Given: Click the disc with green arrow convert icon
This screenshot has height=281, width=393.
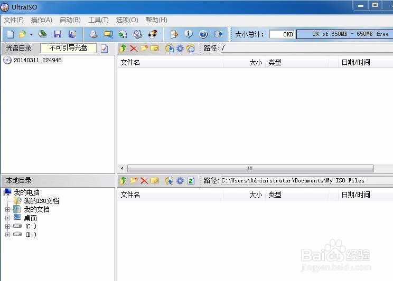Looking at the screenshot, I should pyautogui.click(x=123, y=34).
